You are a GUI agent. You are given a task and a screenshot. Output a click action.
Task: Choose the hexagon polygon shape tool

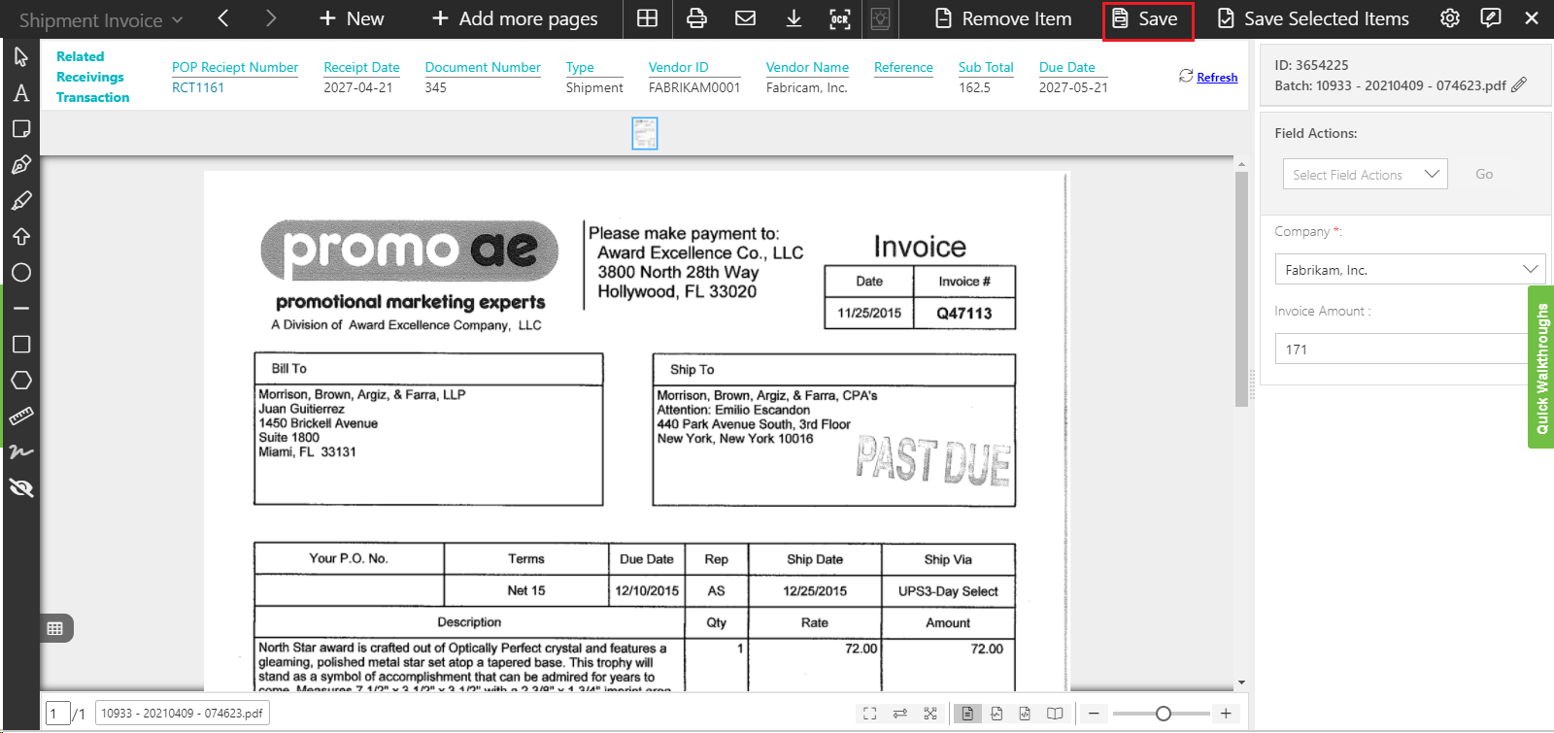[20, 381]
